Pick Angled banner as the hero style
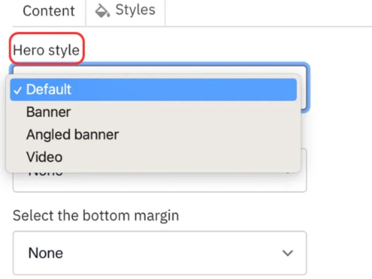This screenshot has height=279, width=372. [72, 134]
